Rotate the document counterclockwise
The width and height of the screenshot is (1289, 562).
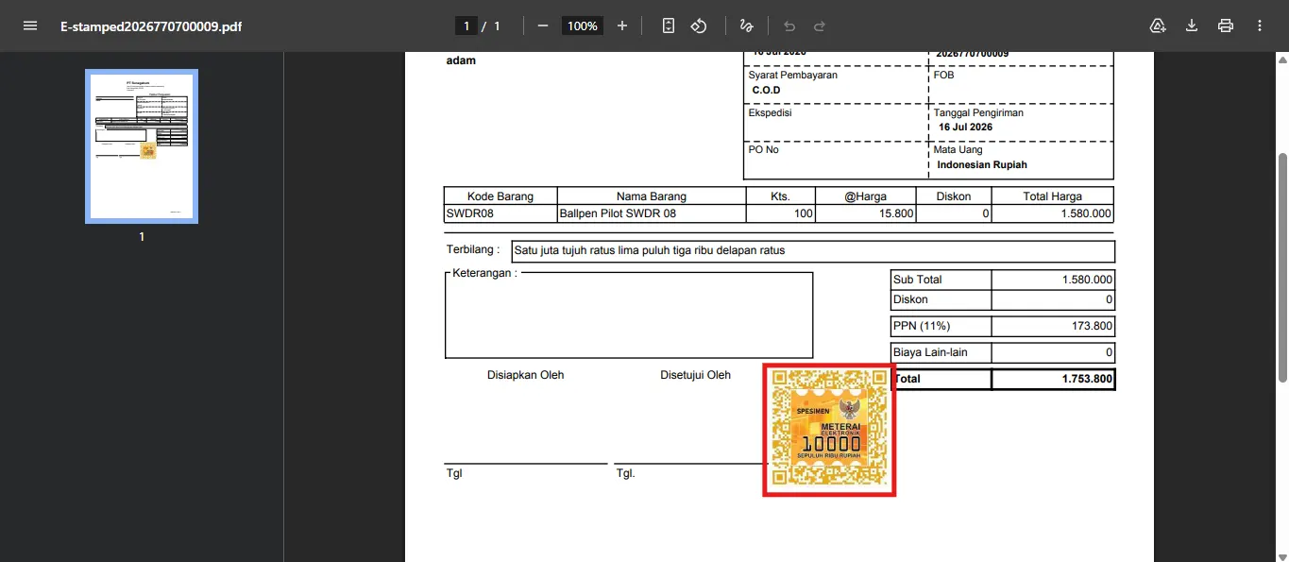click(699, 26)
